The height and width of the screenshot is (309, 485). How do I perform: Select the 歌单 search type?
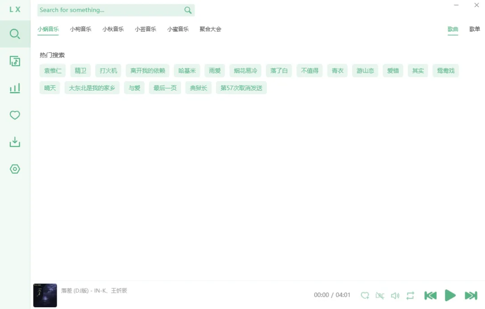tap(475, 29)
